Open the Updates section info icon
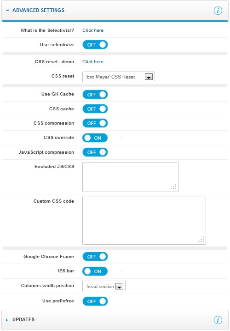230x331 pixels. (x=218, y=320)
